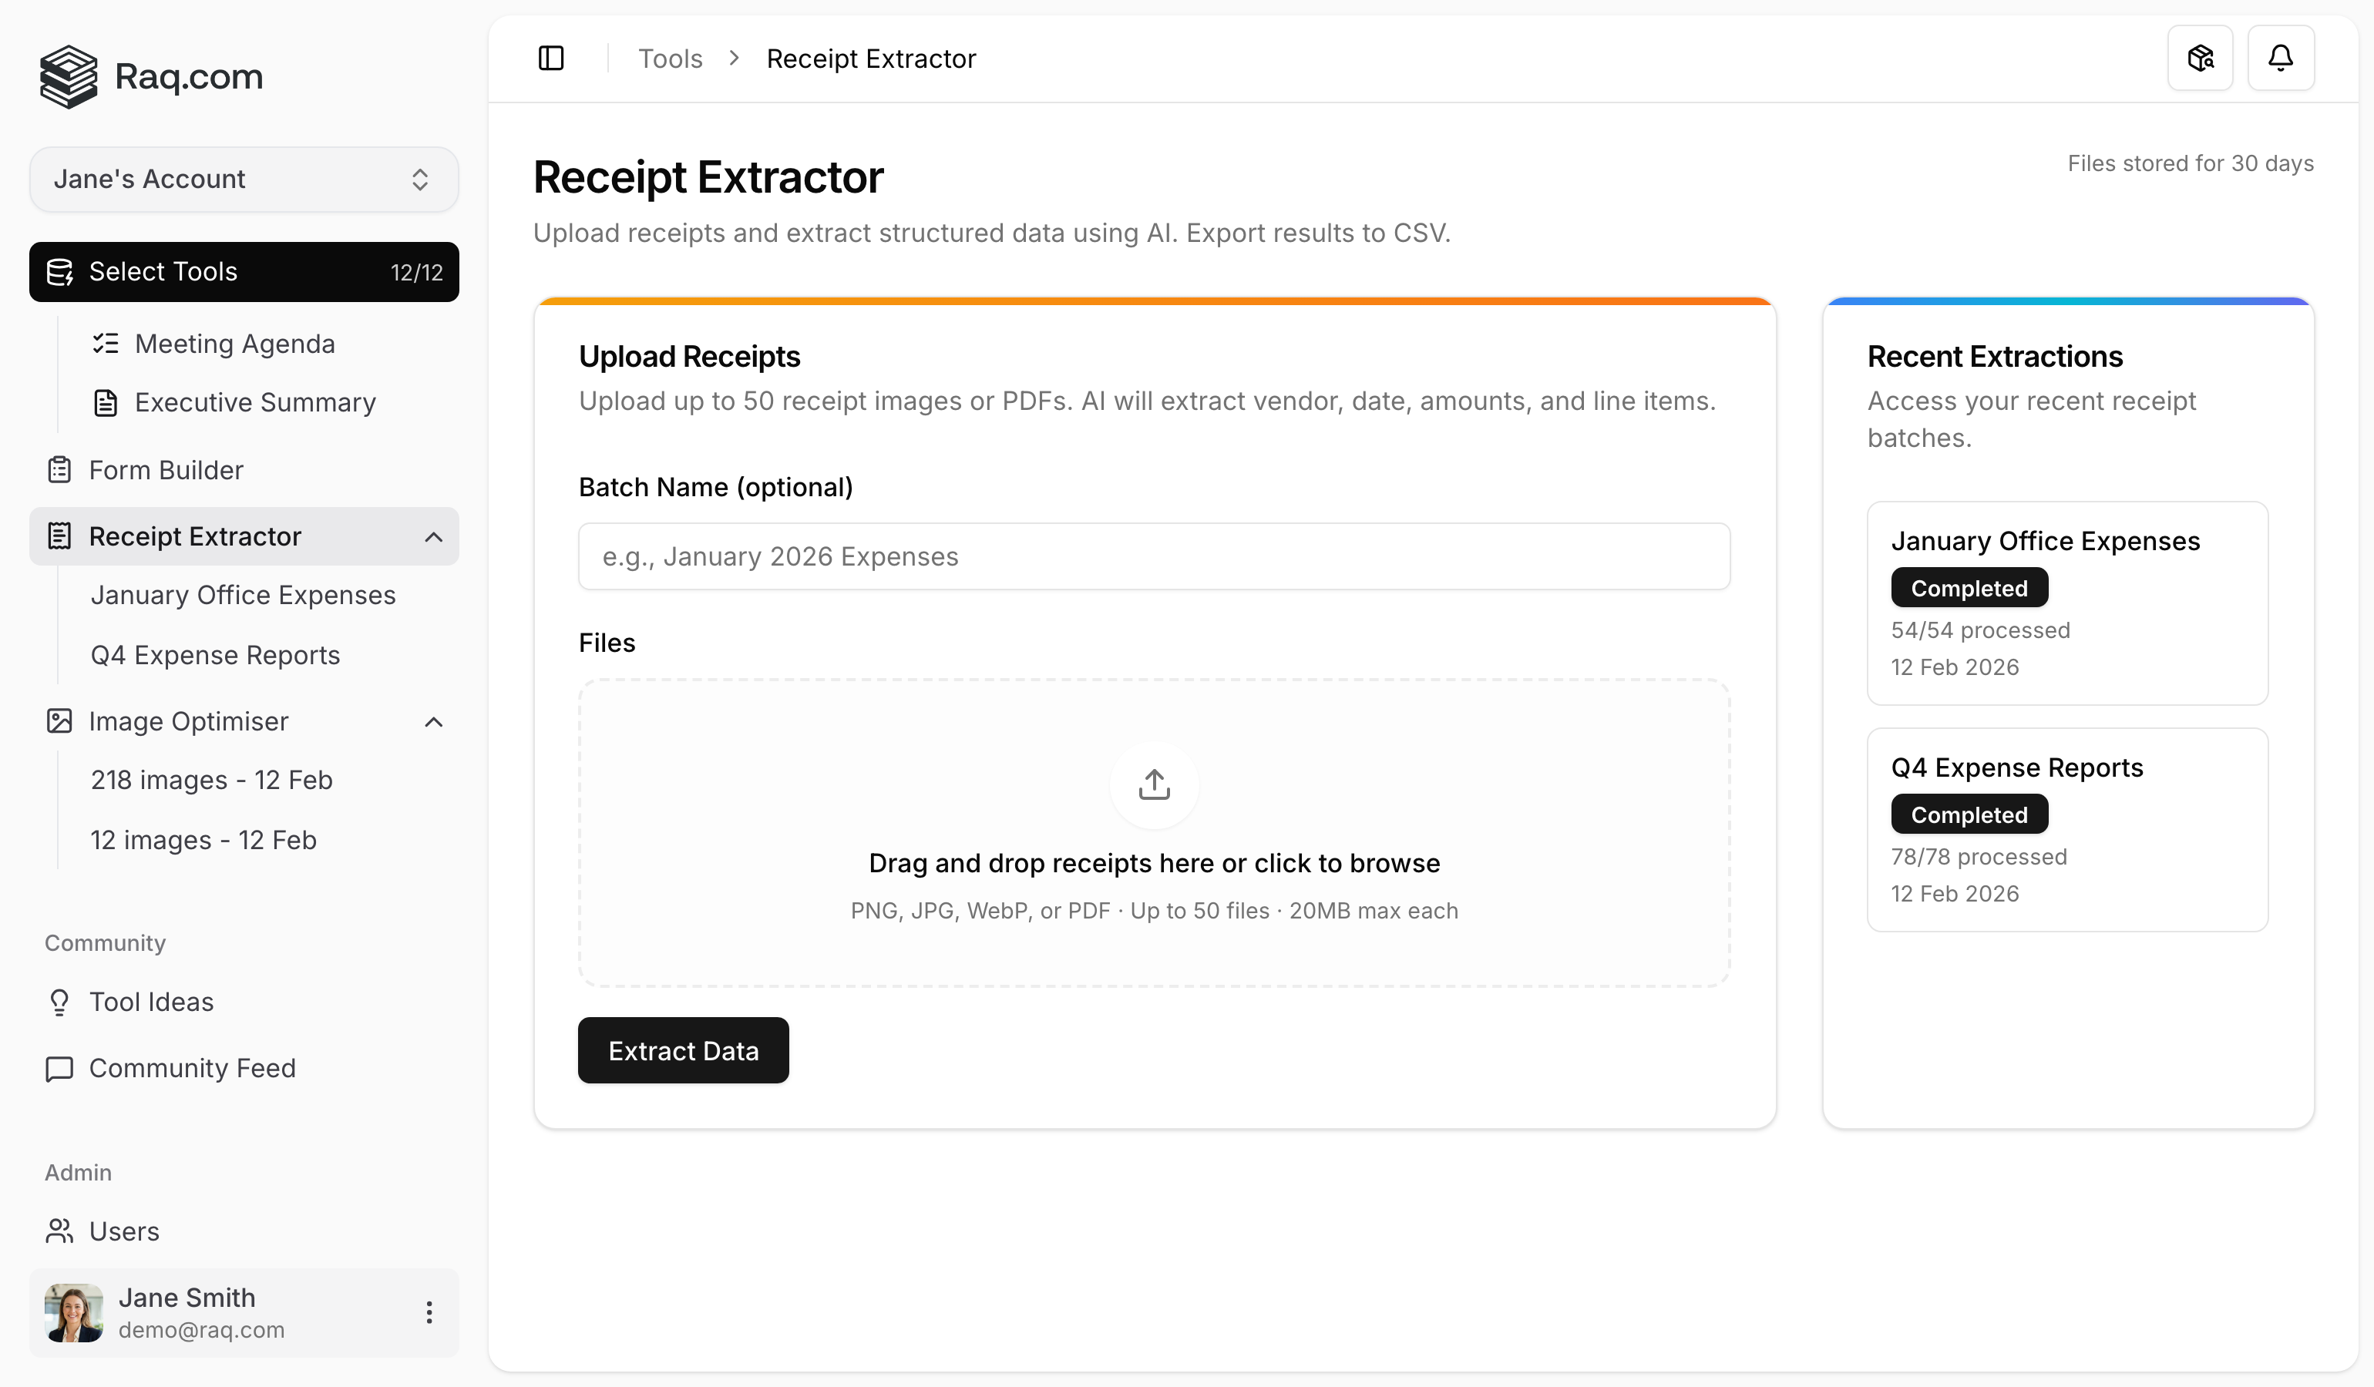
Task: Open the Jane Smith profile options menu
Action: pos(429,1311)
